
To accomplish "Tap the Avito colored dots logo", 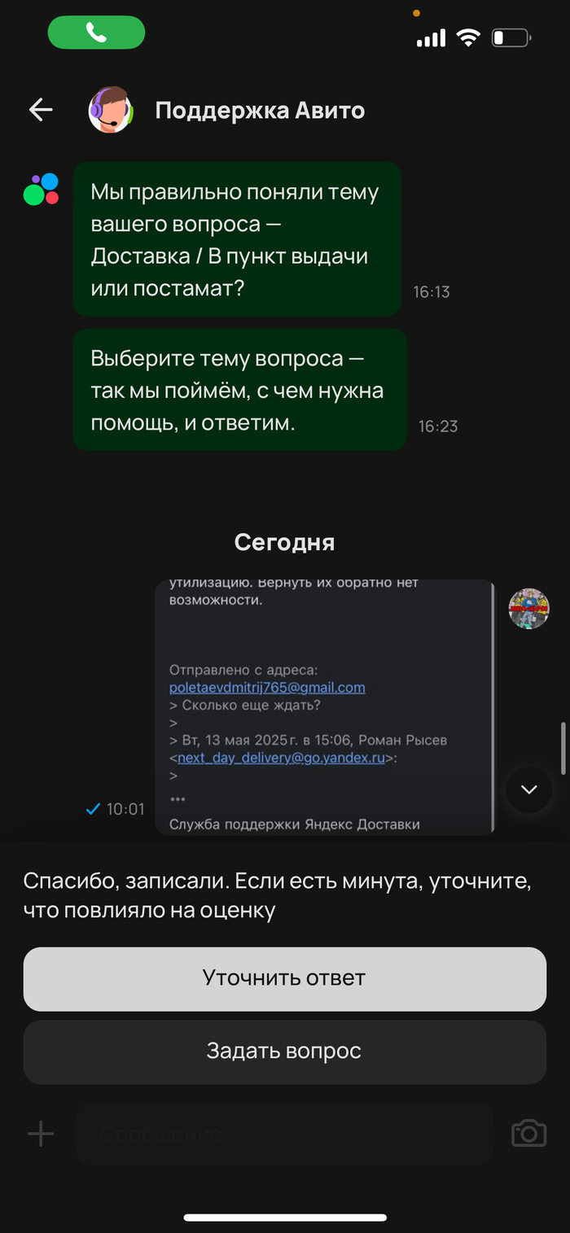I will click(41, 189).
